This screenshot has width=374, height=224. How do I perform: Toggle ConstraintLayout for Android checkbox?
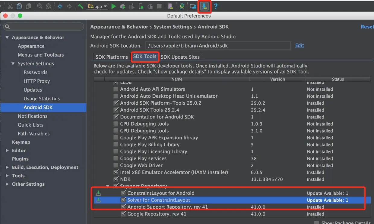pyautogui.click(x=123, y=193)
